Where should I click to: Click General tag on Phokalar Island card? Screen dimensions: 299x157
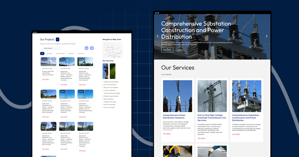(44, 59)
